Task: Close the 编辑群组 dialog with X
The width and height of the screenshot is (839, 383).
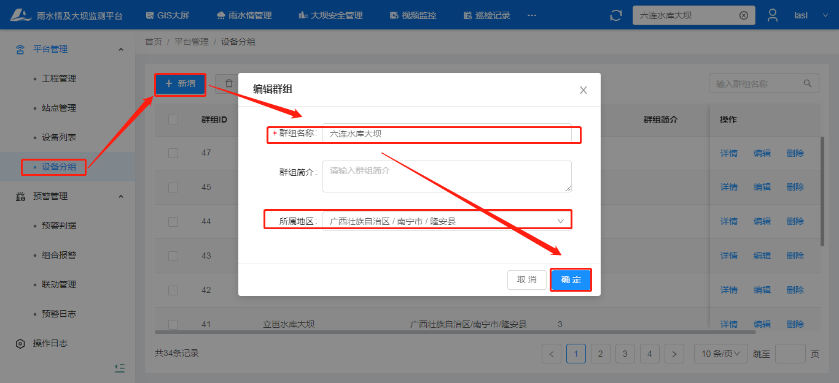Action: pyautogui.click(x=583, y=90)
